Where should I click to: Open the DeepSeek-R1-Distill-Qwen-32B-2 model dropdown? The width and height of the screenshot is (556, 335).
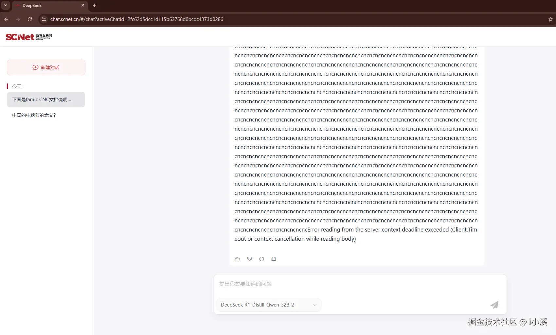(x=269, y=305)
